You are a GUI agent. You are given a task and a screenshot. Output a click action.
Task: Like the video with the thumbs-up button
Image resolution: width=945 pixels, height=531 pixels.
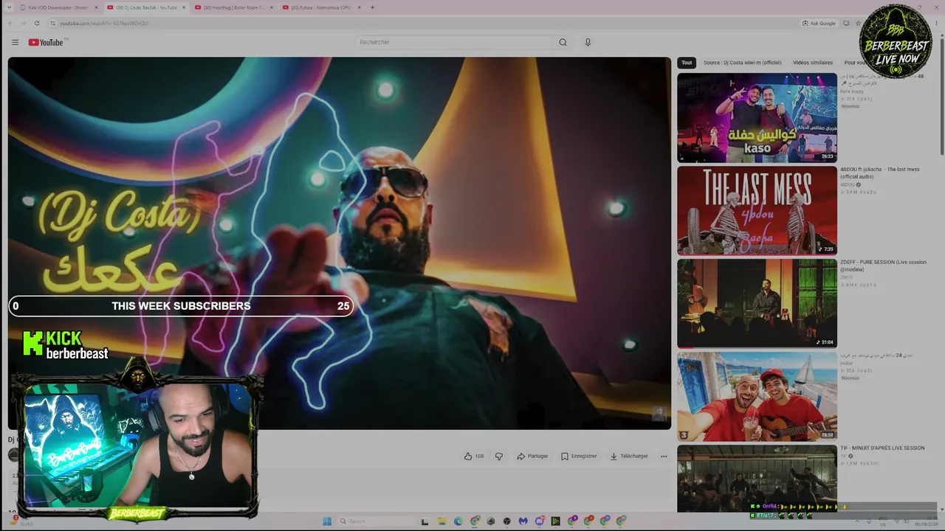tap(473, 457)
